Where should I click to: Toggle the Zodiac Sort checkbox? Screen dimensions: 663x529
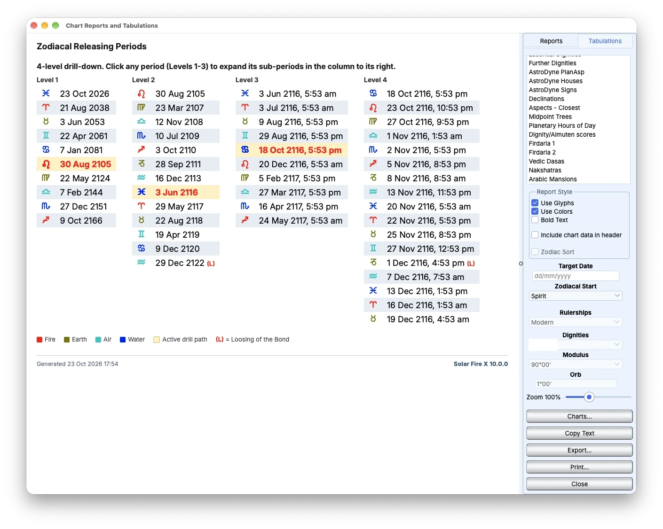coord(535,252)
